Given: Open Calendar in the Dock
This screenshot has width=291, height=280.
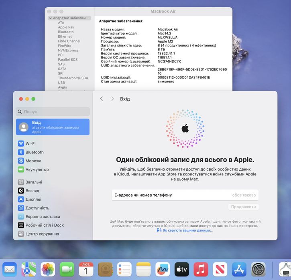Looking at the screenshot, I should (86, 269).
